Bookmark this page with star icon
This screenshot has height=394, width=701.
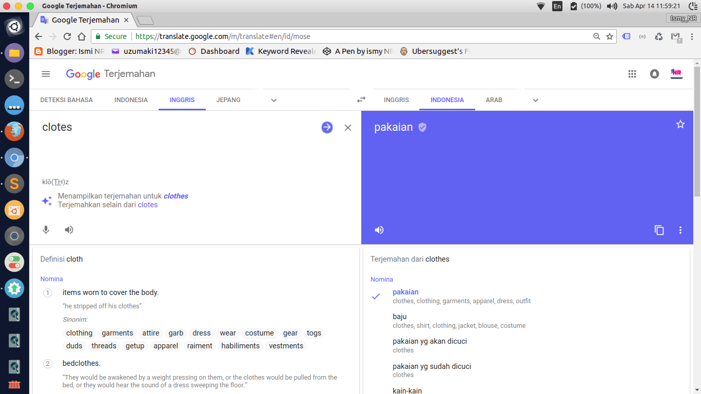point(610,36)
